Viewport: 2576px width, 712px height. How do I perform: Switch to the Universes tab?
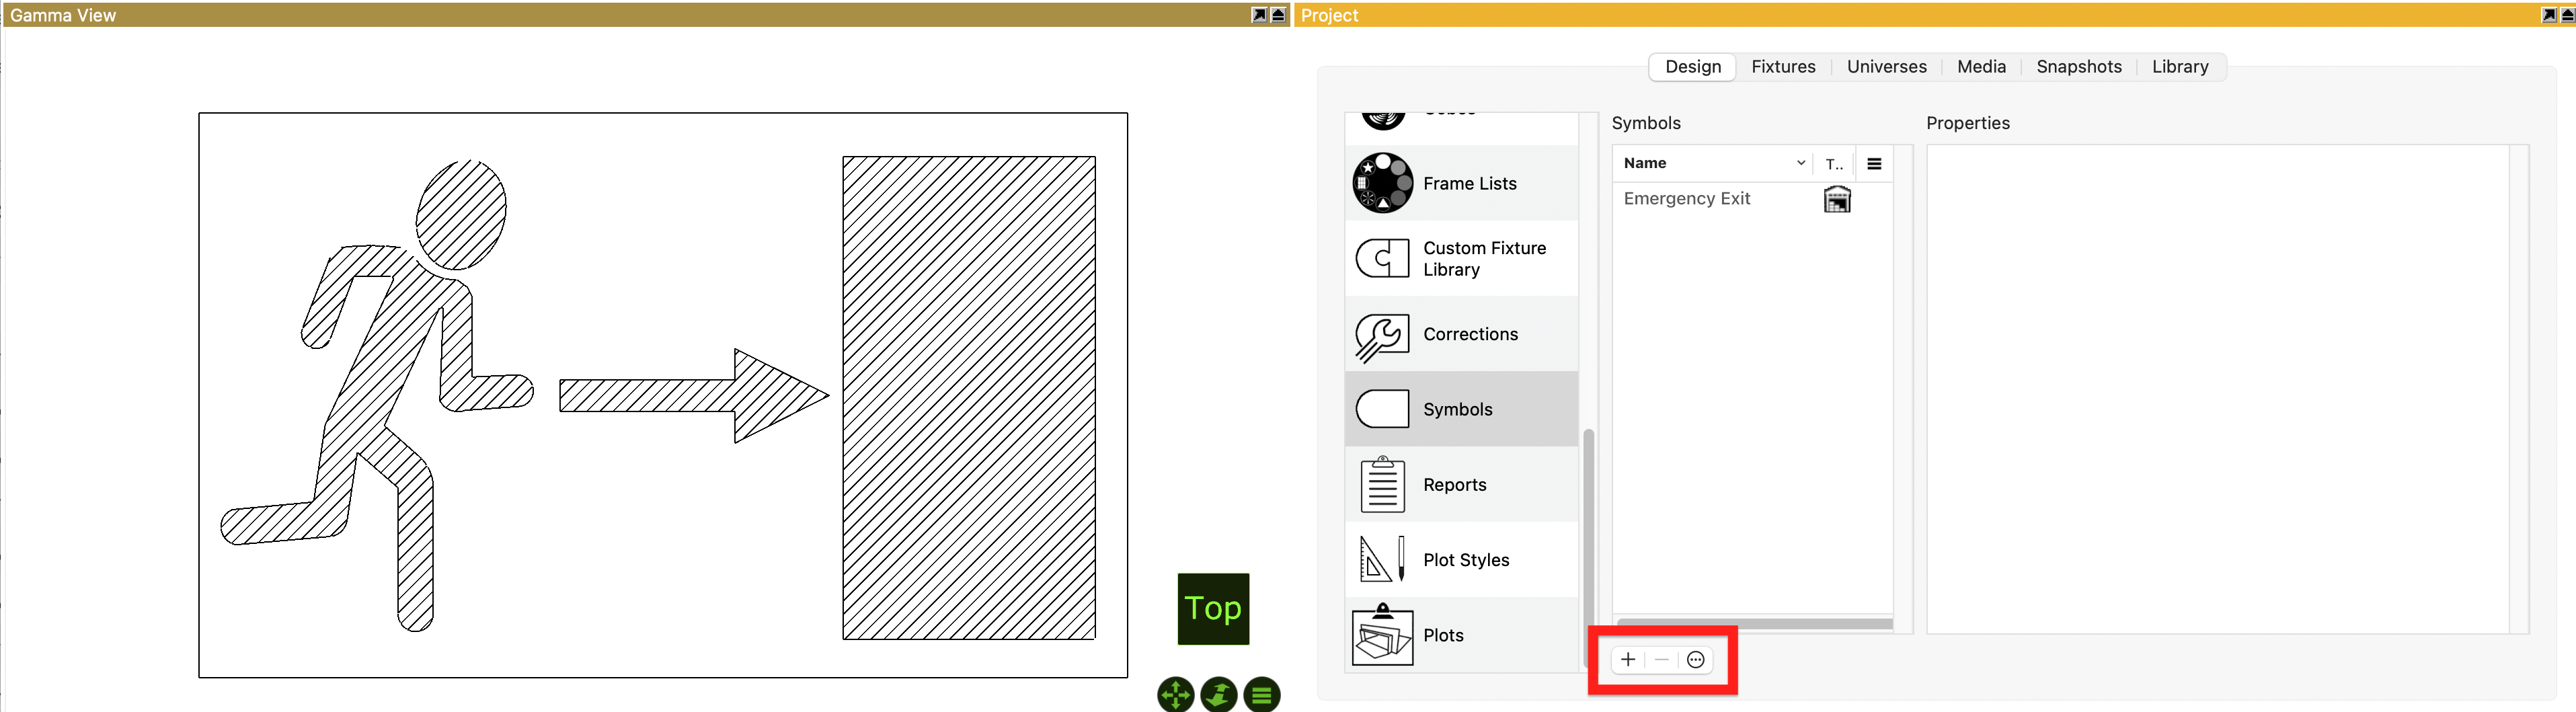click(x=1886, y=67)
